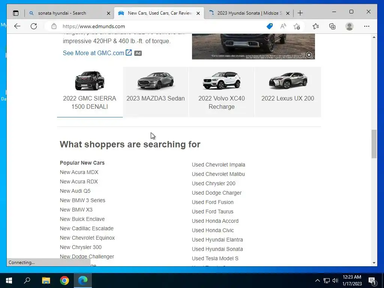This screenshot has height=288, width=384.
Task: Show hidden system tray icons
Action: click(317, 280)
